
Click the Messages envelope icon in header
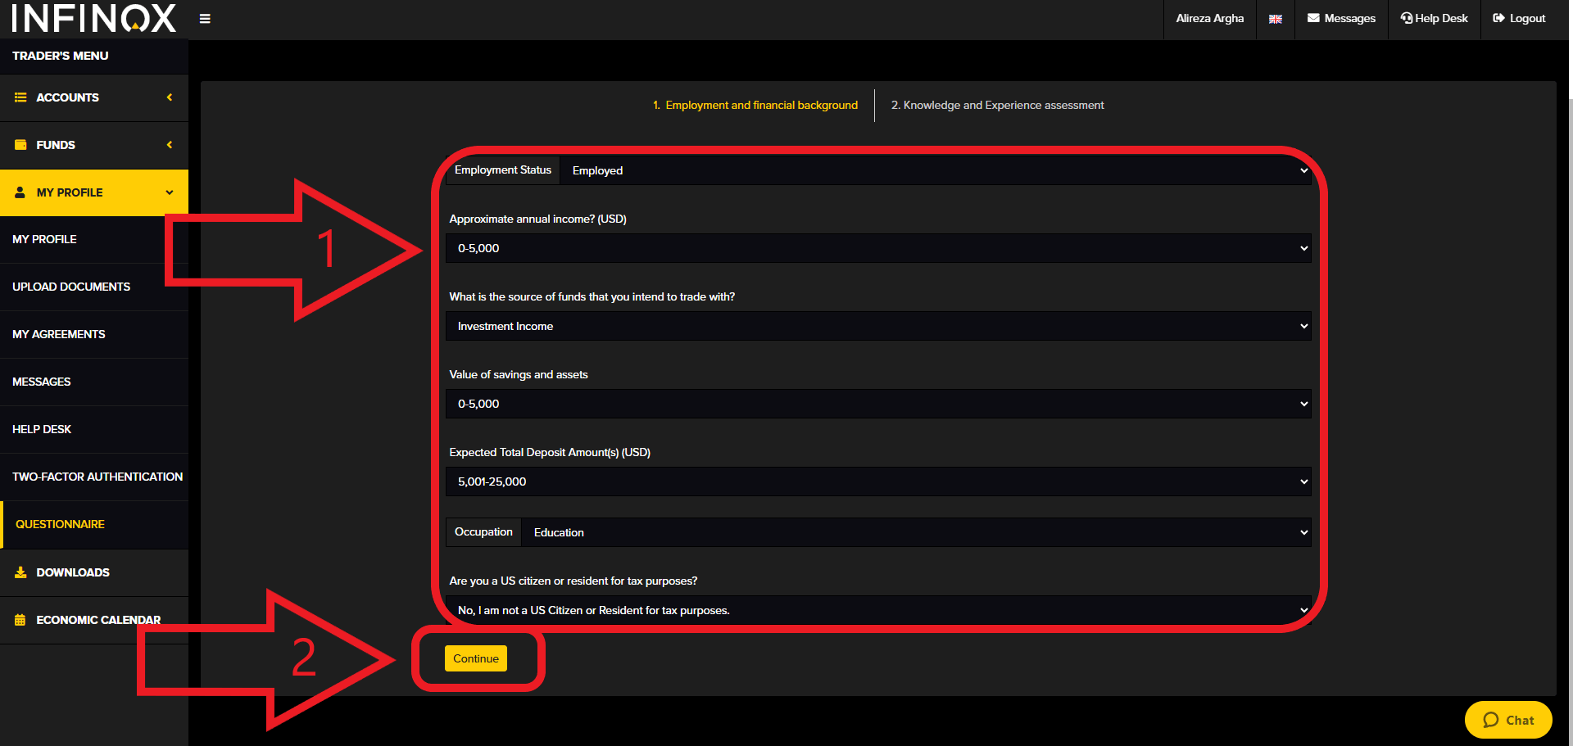pos(1313,18)
